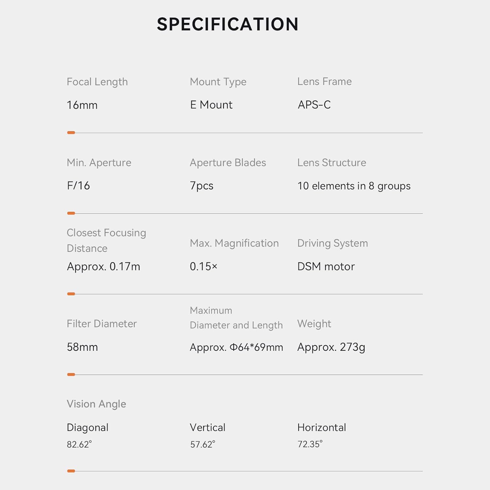Click the SPECIFICATION heading
490x490 pixels.
227,24
